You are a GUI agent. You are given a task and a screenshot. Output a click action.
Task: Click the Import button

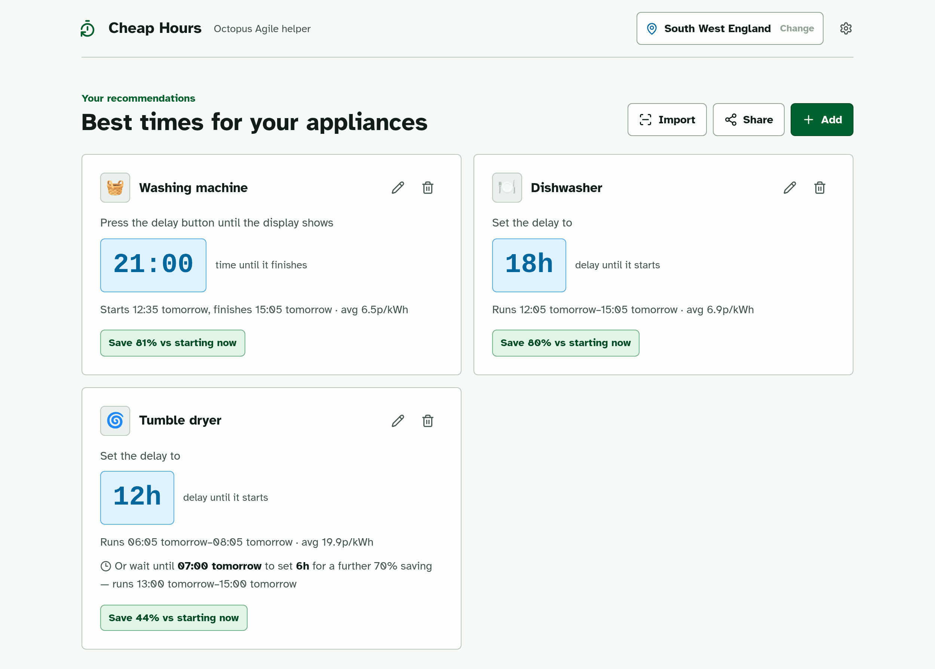[x=666, y=120]
